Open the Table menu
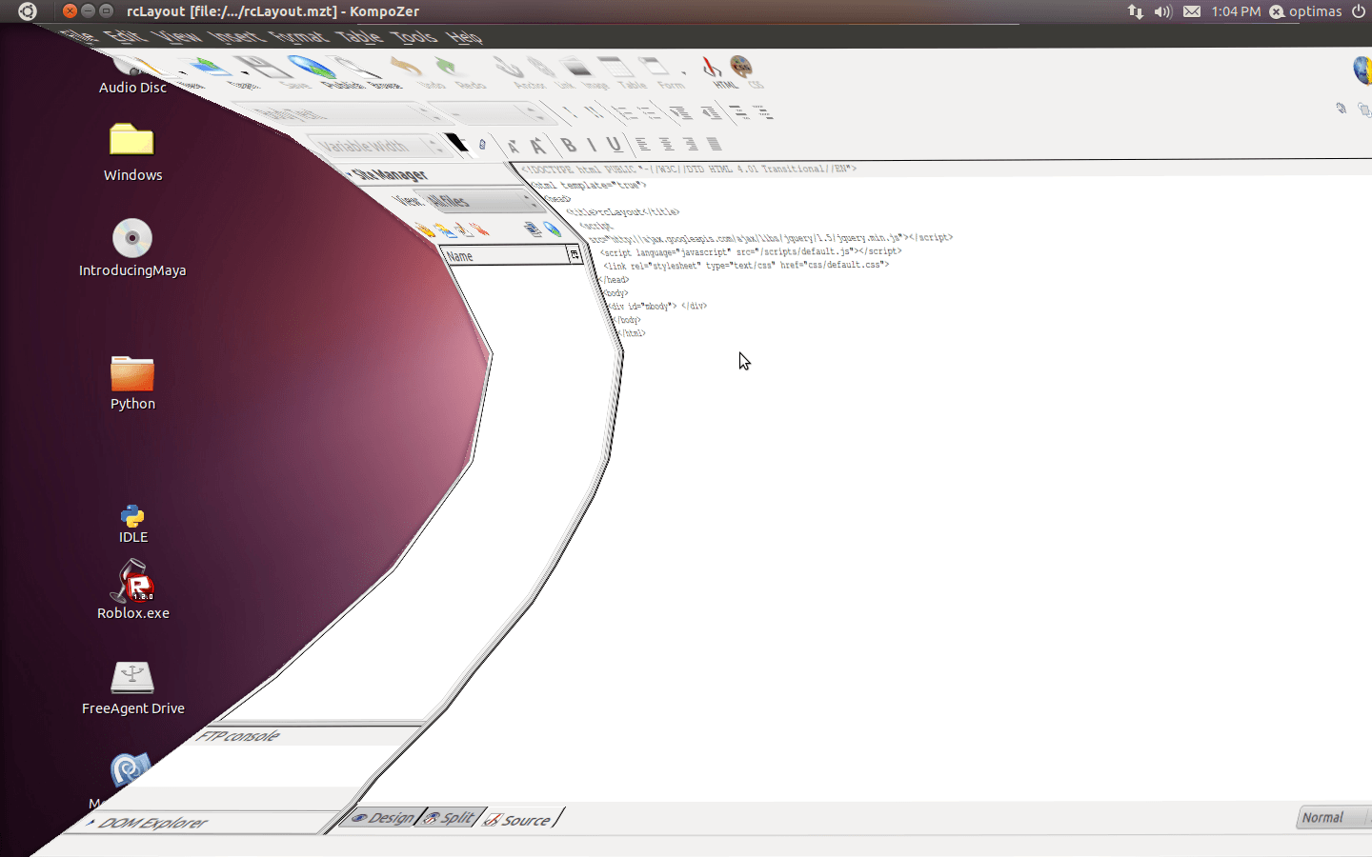This screenshot has width=1372, height=857. pos(358,36)
